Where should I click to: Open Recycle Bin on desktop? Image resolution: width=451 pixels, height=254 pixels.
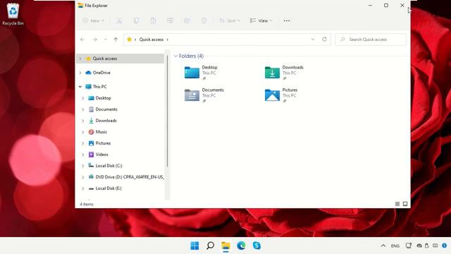point(13,14)
